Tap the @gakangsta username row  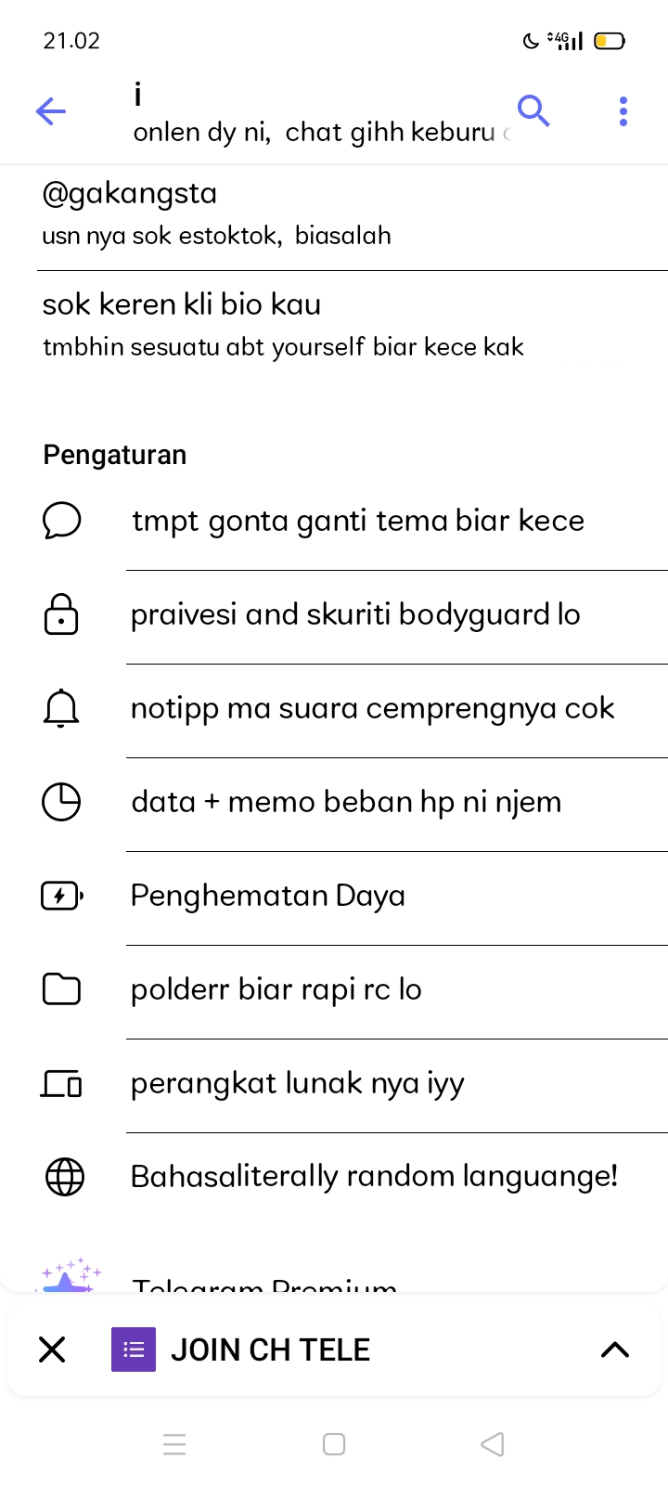click(x=217, y=212)
